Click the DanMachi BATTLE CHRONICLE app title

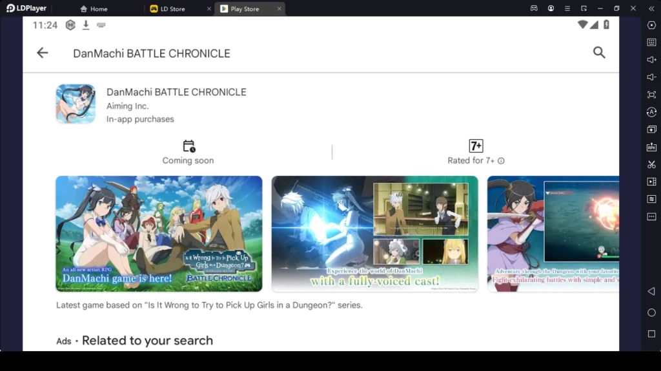coord(176,92)
